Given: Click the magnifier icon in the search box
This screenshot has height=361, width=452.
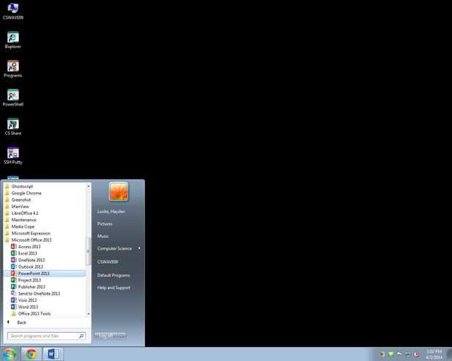Looking at the screenshot, I should [x=82, y=336].
